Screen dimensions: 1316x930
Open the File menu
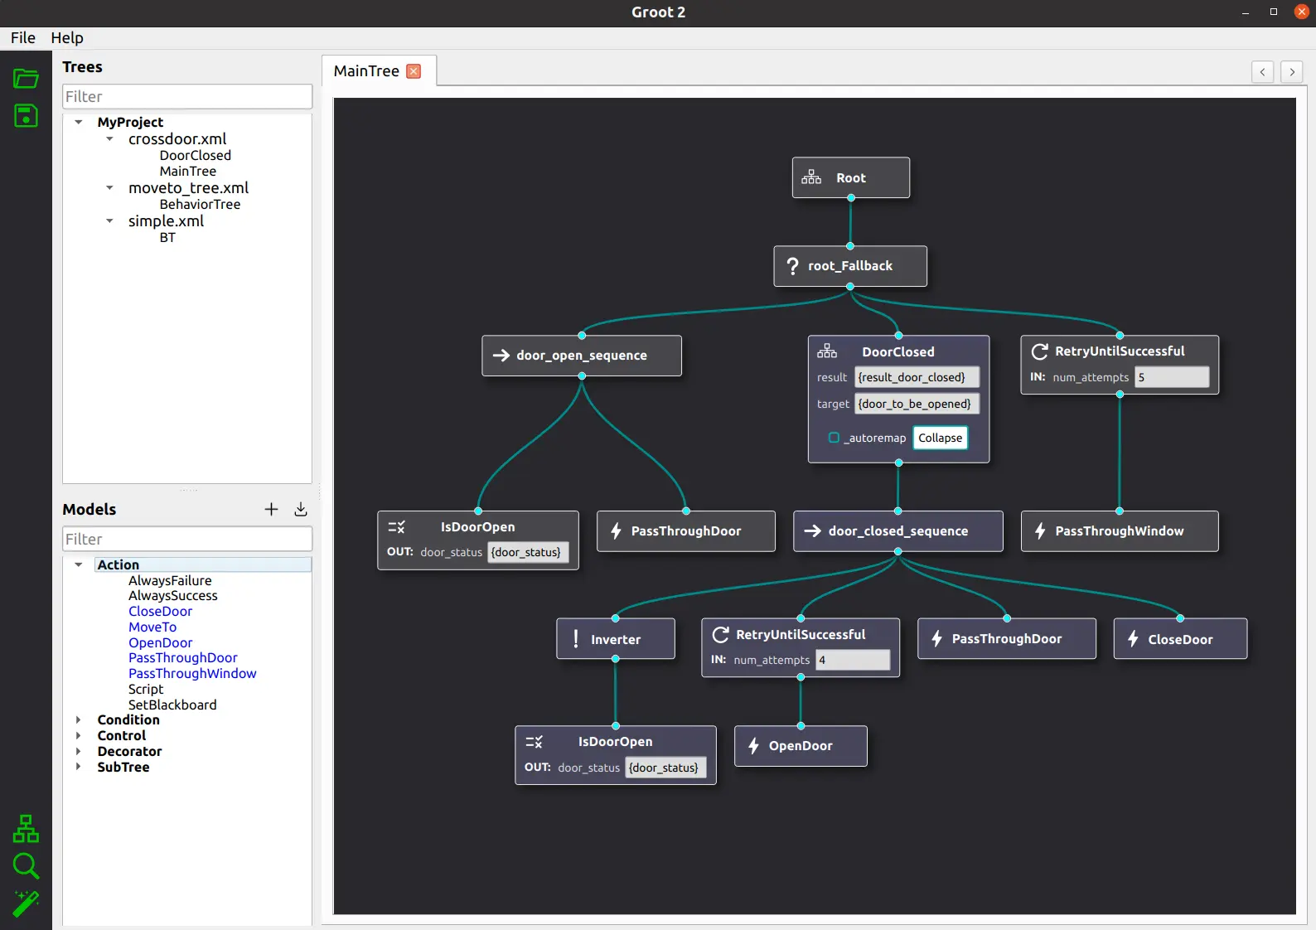click(23, 38)
